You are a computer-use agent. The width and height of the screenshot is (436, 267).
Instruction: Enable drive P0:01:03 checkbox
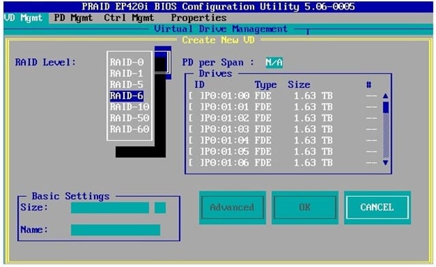[x=197, y=129]
